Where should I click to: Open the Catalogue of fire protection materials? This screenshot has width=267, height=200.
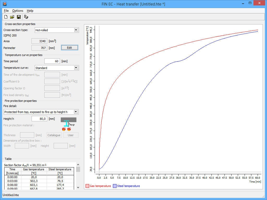pos(54,135)
